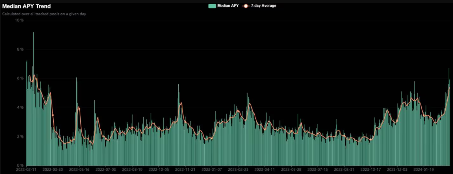The image size is (453, 174).
Task: Click the 2024-01-19 date label
Action: [x=423, y=170]
